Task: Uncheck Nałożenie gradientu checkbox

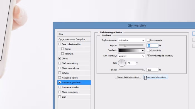Action: coord(60,82)
